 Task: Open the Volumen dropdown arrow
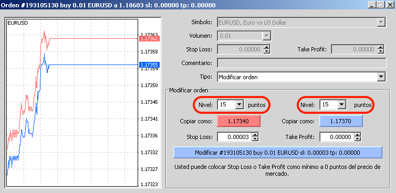coord(266,36)
